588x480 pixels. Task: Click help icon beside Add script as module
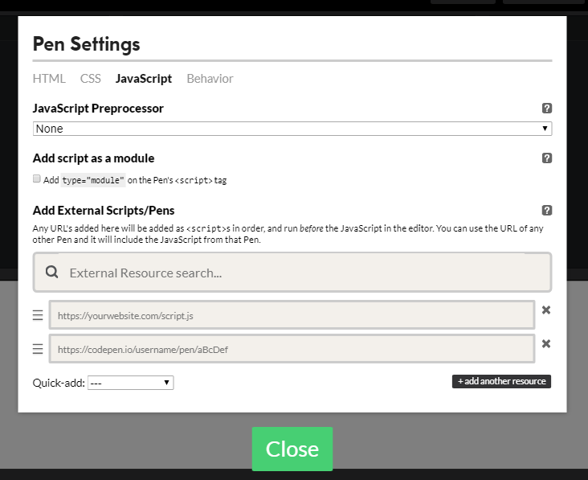(547, 158)
